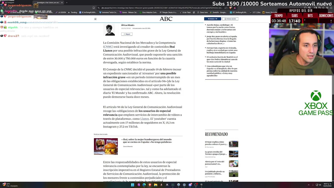Image resolution: width=334 pixels, height=188 pixels.
Task: Open the Petopia Classic bookmark
Action: click(168, 12)
